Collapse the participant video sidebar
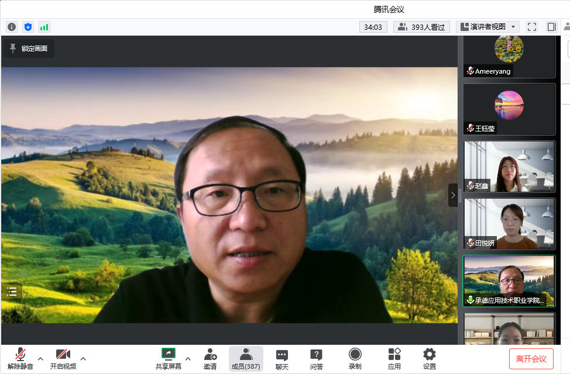Image resolution: width=570 pixels, height=374 pixels. click(452, 195)
